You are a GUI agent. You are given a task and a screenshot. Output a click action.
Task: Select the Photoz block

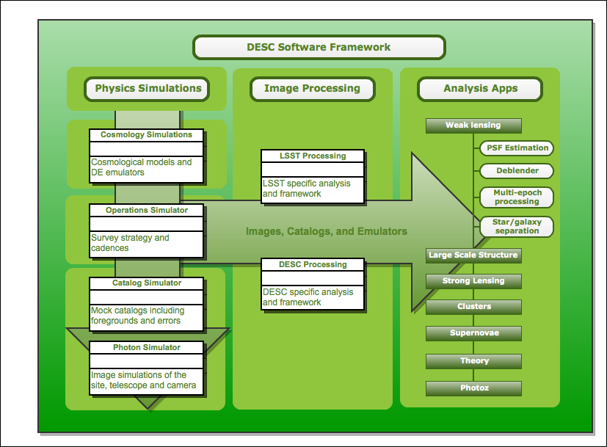click(x=473, y=388)
